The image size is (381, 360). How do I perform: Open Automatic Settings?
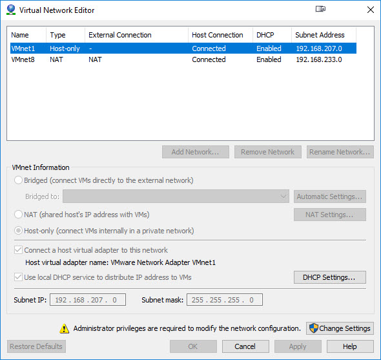pyautogui.click(x=330, y=196)
